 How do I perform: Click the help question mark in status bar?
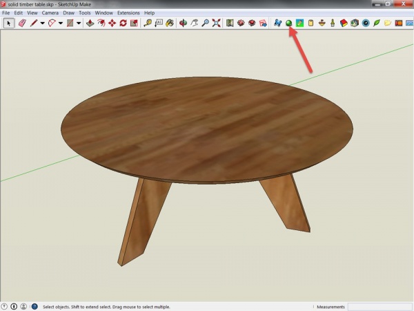tap(34, 306)
